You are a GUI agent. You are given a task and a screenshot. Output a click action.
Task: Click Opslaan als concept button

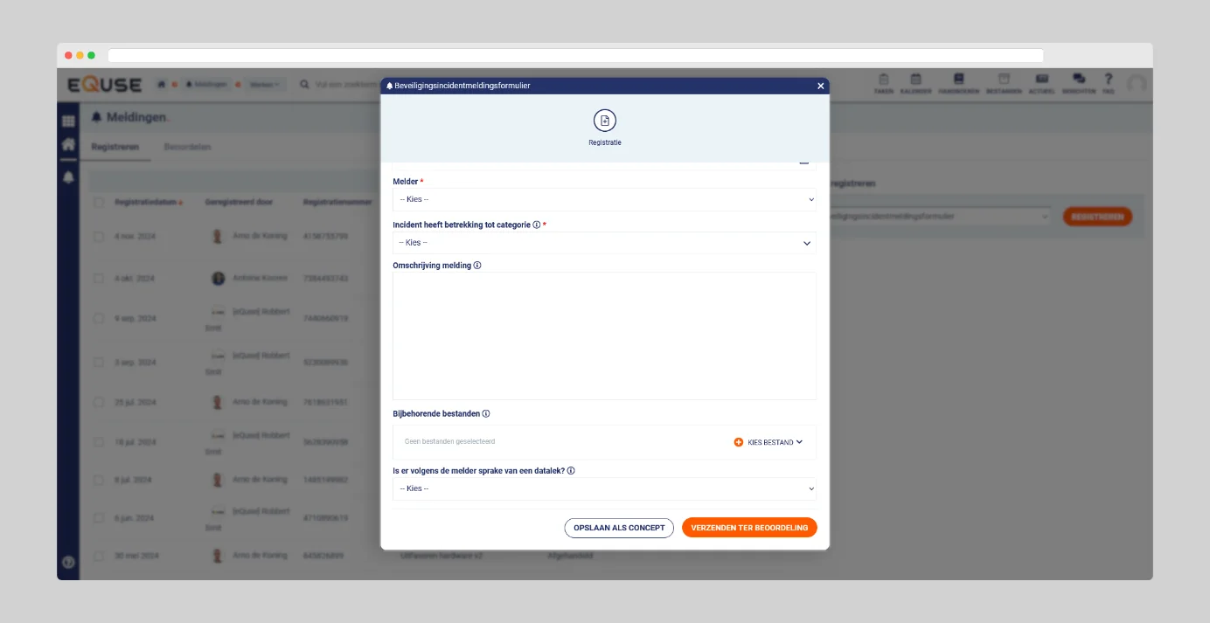click(619, 528)
